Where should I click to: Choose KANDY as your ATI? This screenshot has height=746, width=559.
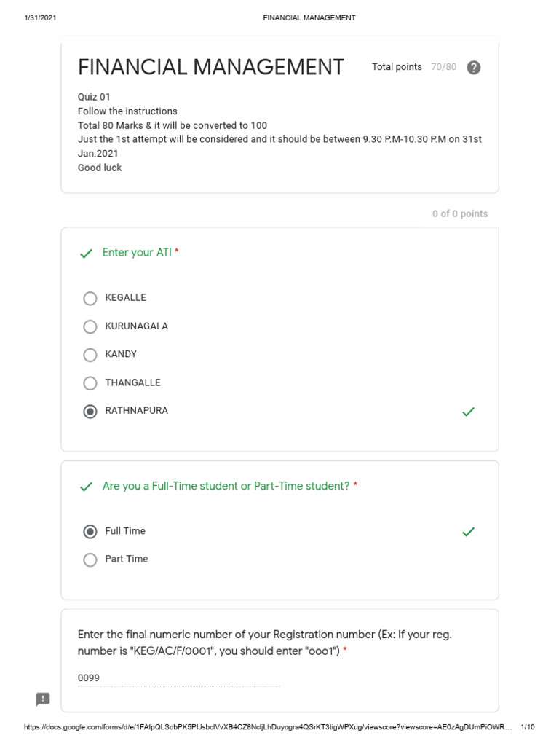[90, 355]
